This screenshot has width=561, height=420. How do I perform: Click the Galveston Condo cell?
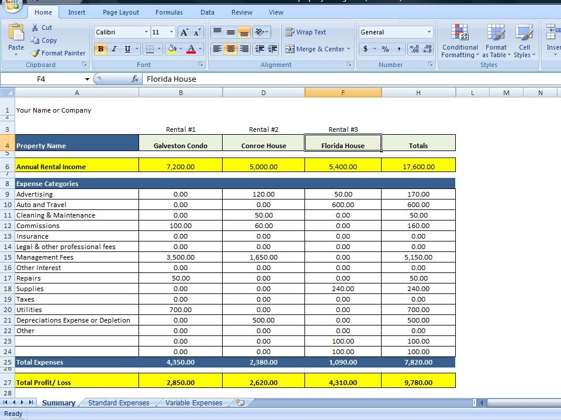click(x=181, y=145)
